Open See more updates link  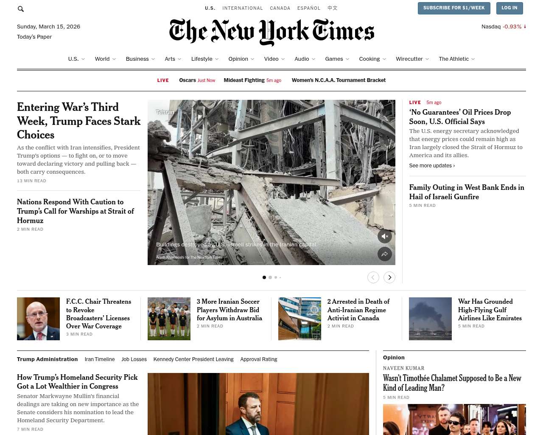point(432,166)
